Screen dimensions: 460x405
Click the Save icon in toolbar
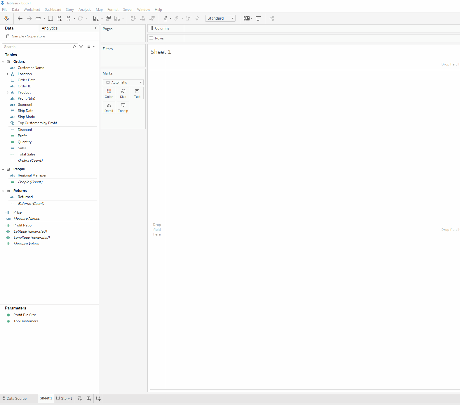point(50,18)
